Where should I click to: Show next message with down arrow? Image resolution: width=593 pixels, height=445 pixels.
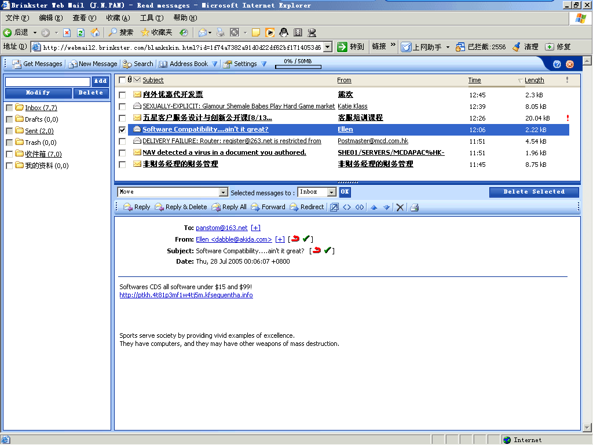[x=386, y=207]
